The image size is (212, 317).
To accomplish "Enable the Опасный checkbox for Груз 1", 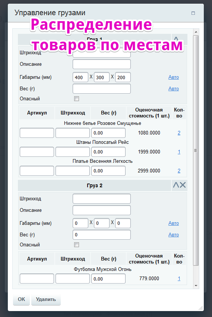I will pyautogui.click(x=76, y=98).
